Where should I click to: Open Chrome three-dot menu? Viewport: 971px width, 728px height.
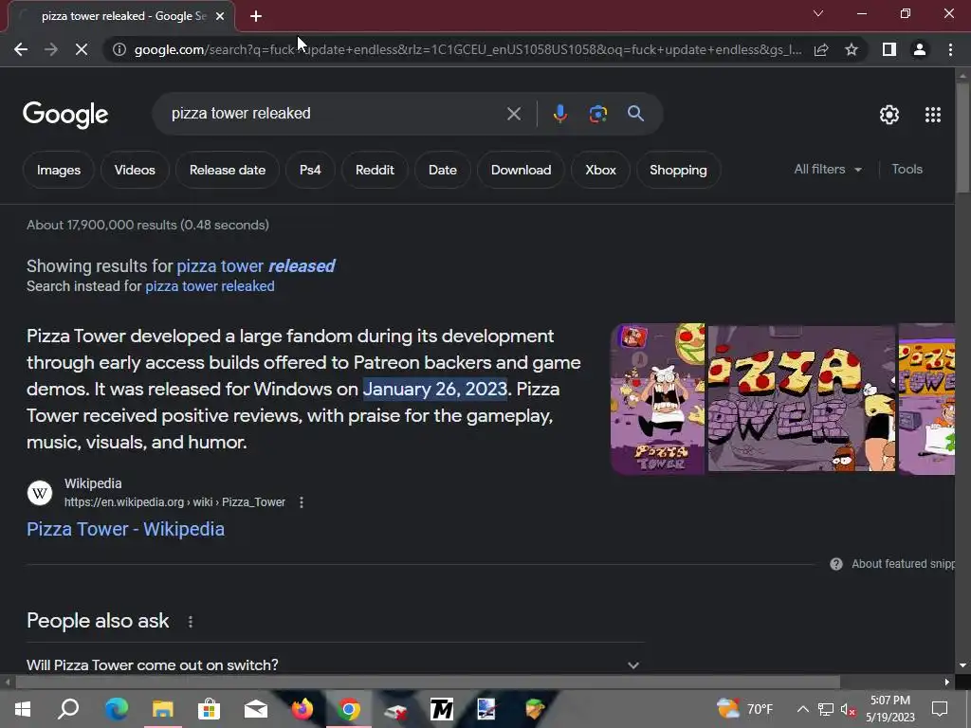tap(950, 49)
